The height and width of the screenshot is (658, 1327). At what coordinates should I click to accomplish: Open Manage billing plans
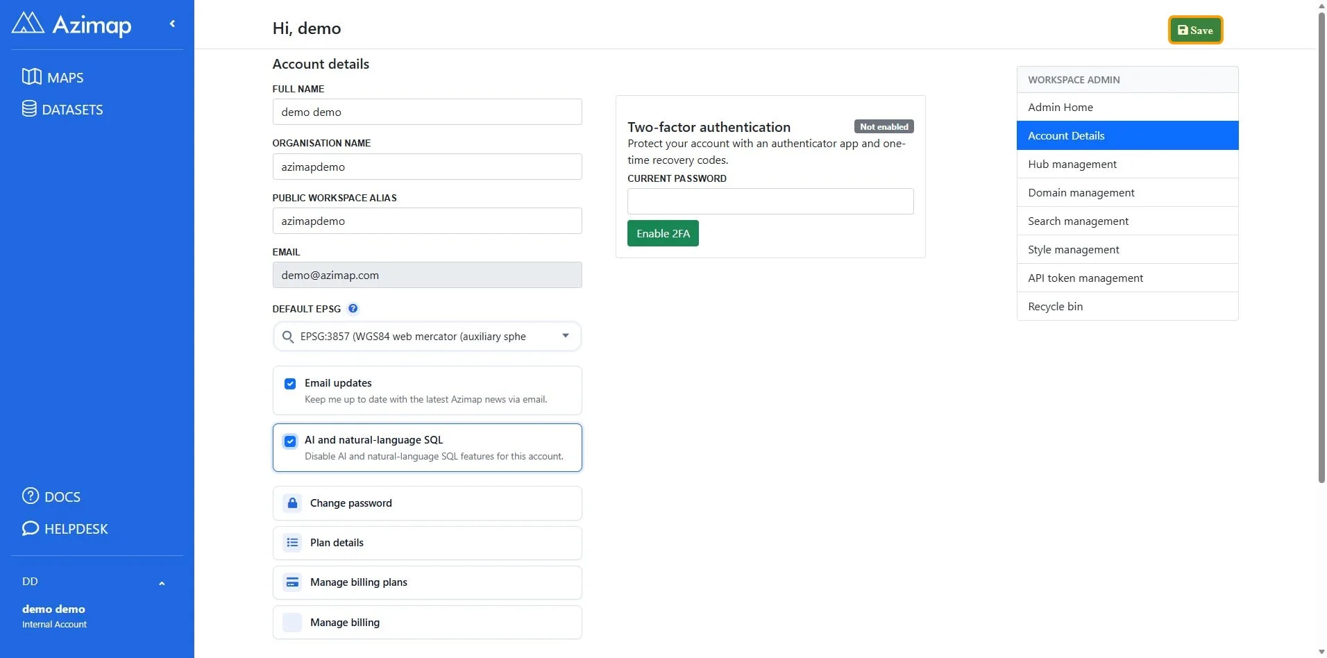[427, 582]
